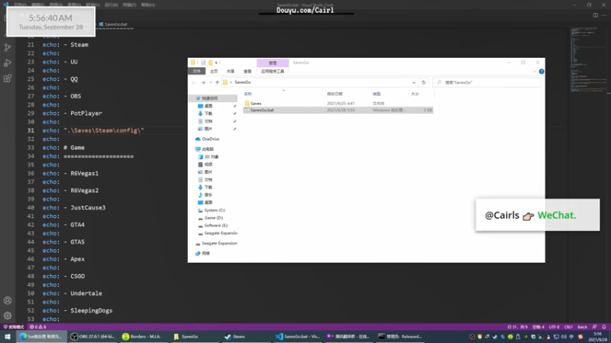Open the Manage gear in VS Code
Image resolution: width=611 pixels, height=343 pixels.
pos(8,316)
